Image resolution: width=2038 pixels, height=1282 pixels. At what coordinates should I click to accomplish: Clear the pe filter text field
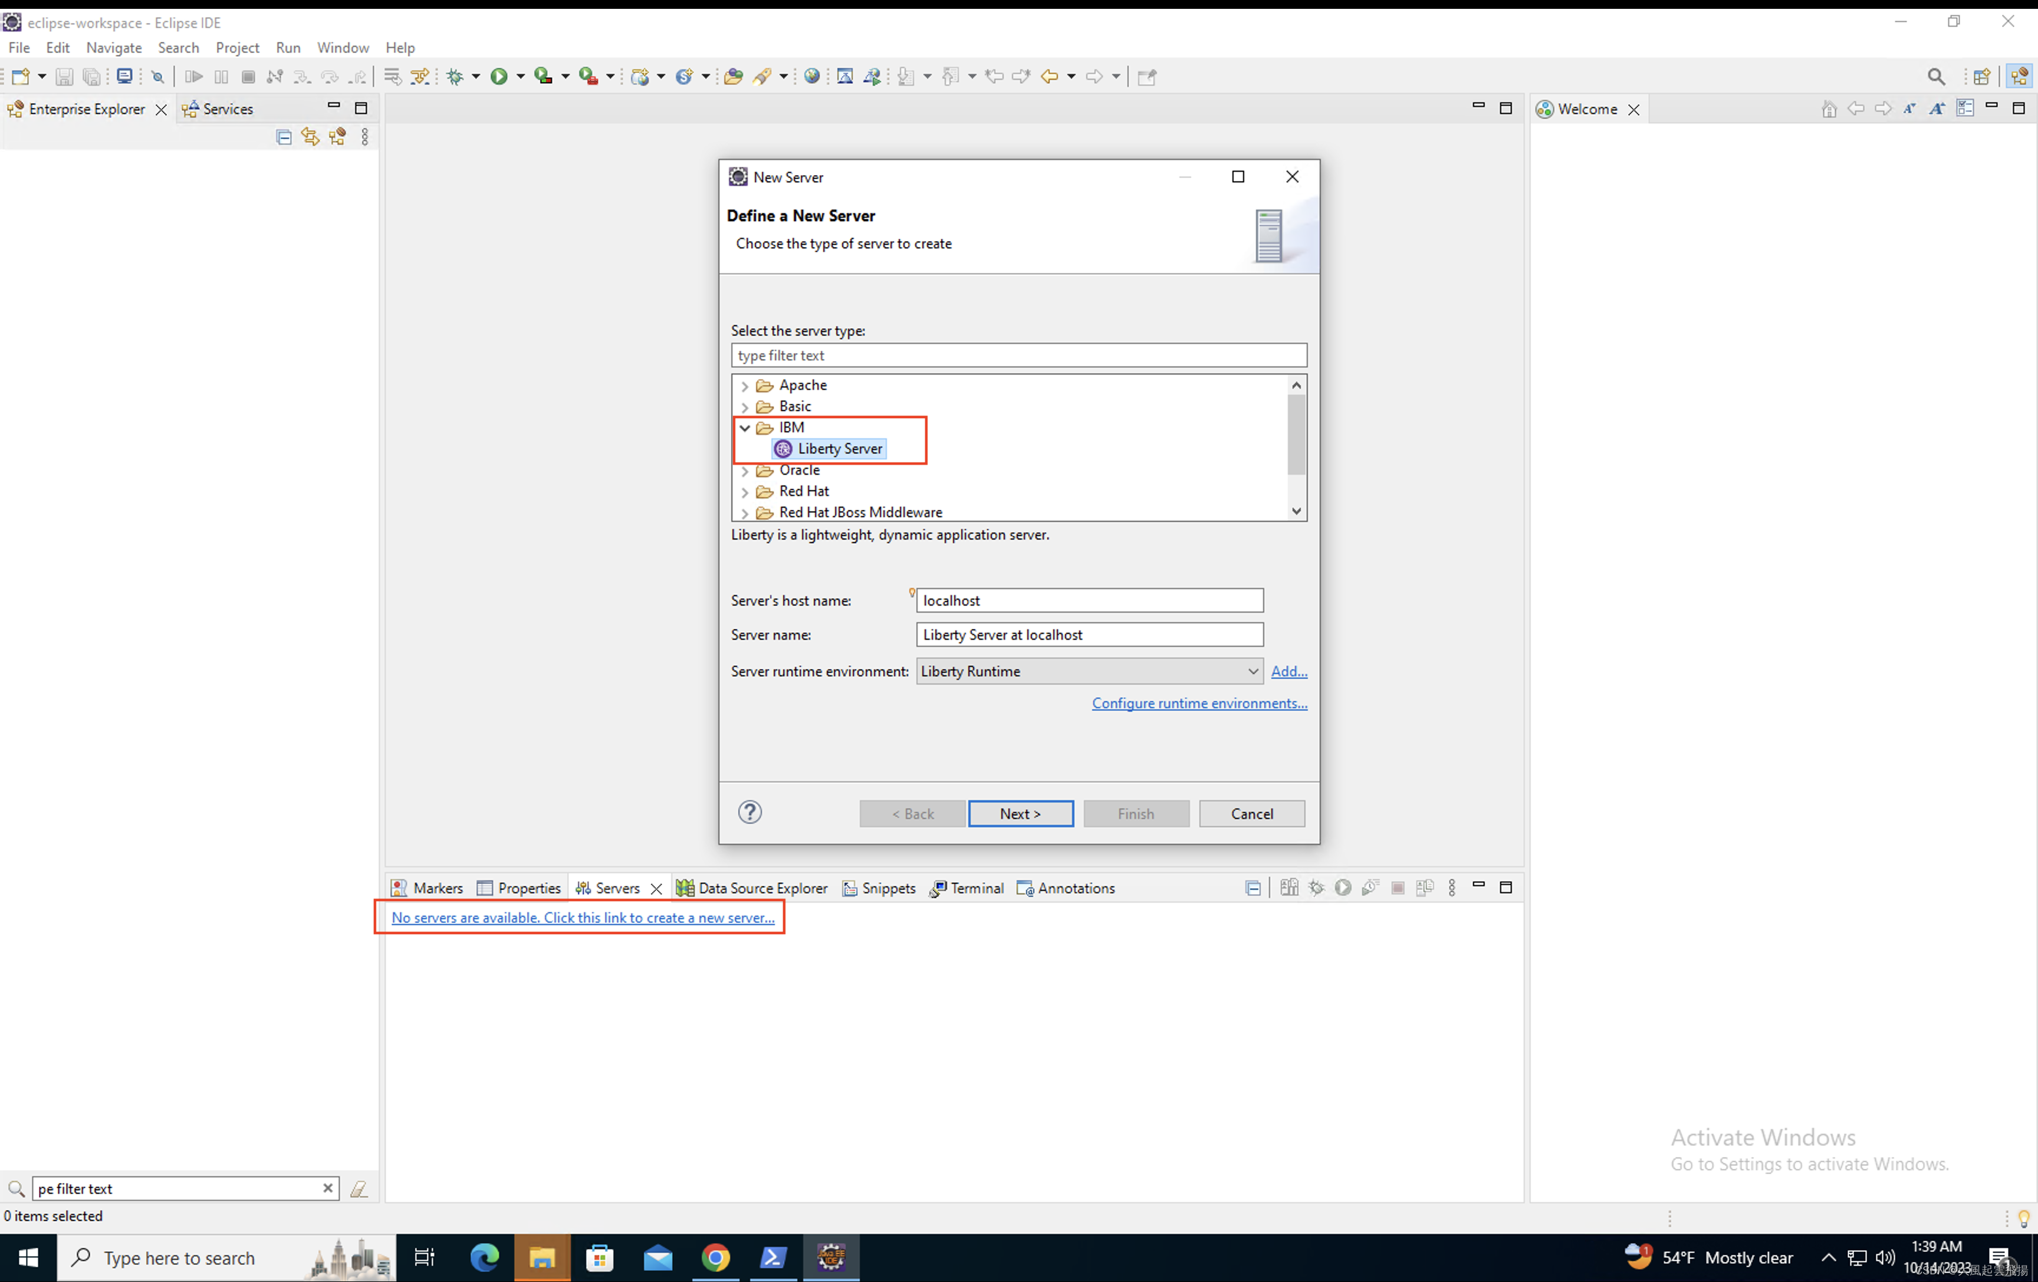tap(327, 1188)
